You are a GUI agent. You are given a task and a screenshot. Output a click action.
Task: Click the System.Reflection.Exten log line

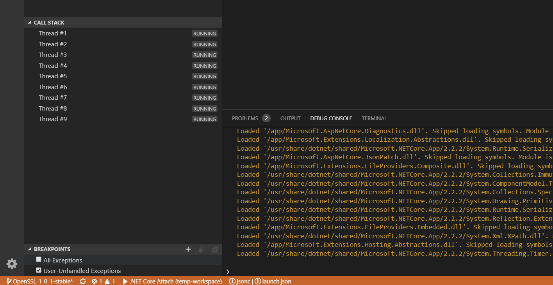[395, 218]
